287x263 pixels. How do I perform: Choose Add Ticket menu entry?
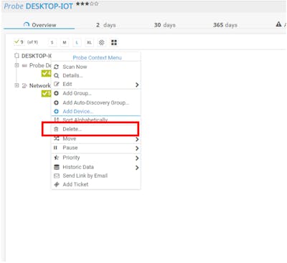coord(96,184)
